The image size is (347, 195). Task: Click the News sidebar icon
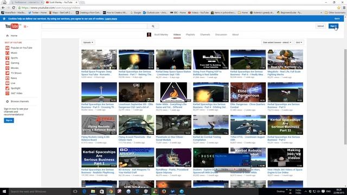tap(7, 78)
